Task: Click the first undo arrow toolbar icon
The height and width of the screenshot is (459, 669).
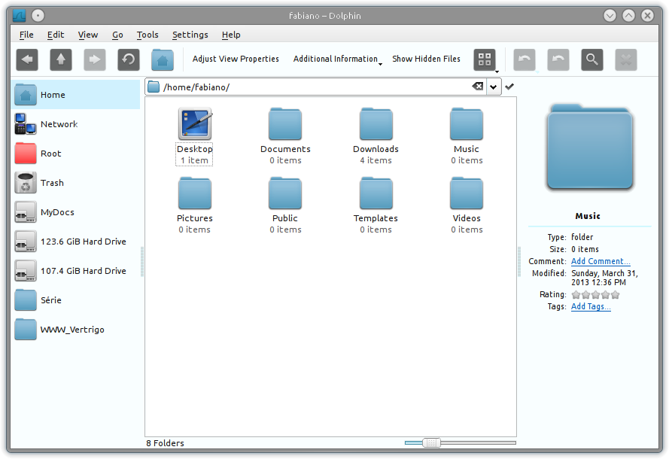Action: point(524,59)
